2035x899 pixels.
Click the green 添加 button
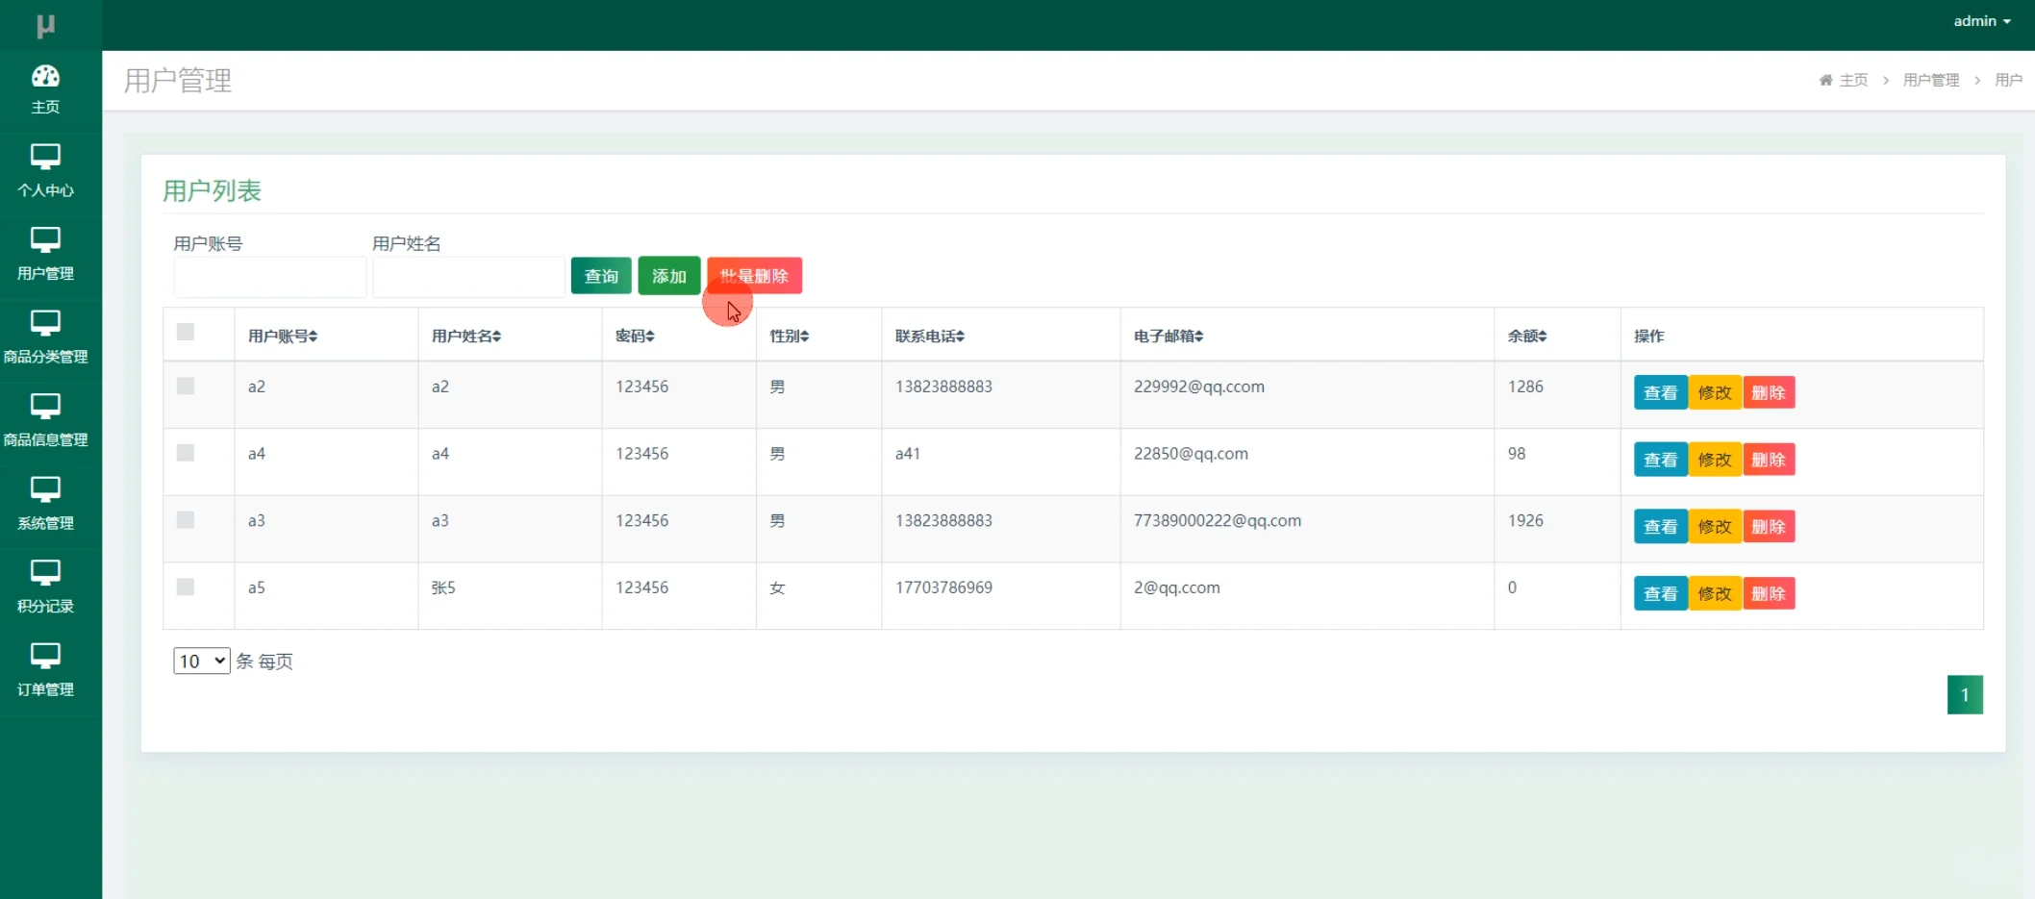point(669,276)
